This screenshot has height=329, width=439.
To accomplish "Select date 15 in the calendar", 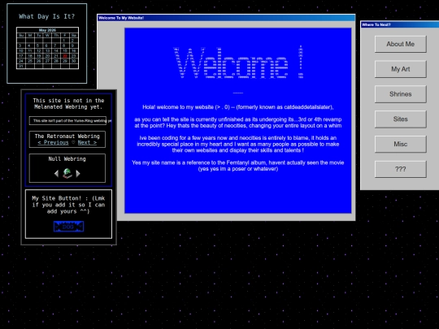I will click(65, 50).
